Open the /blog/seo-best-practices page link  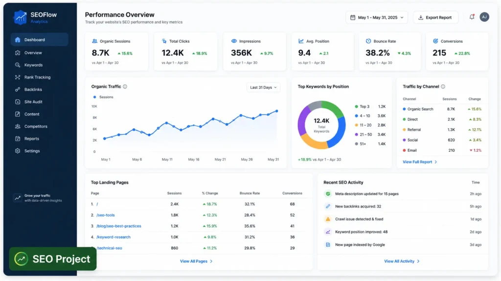click(118, 226)
